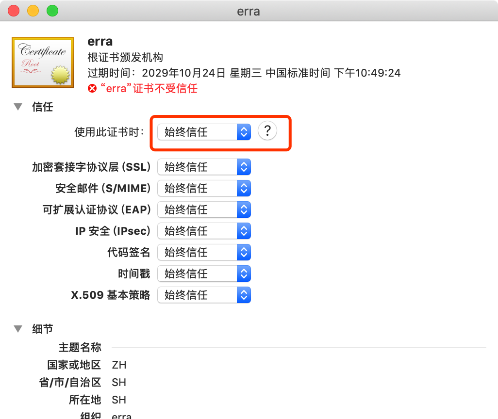Collapse the 信任 section disclosure triangle
The width and height of the screenshot is (498, 419).
pyautogui.click(x=18, y=107)
